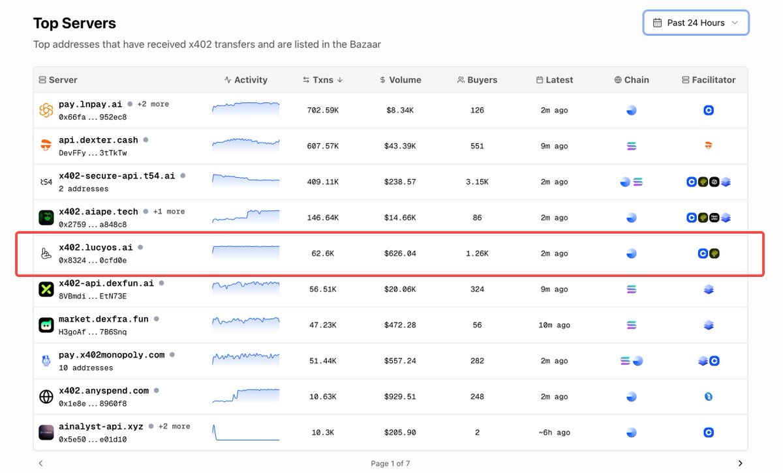Click the api.dexter.cash avatar icon
This screenshot has width=783, height=473.
coord(46,147)
